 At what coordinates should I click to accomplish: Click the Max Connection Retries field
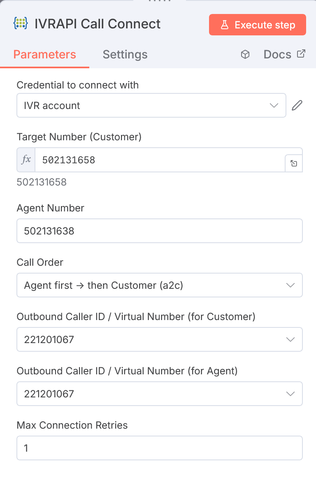[x=160, y=448]
